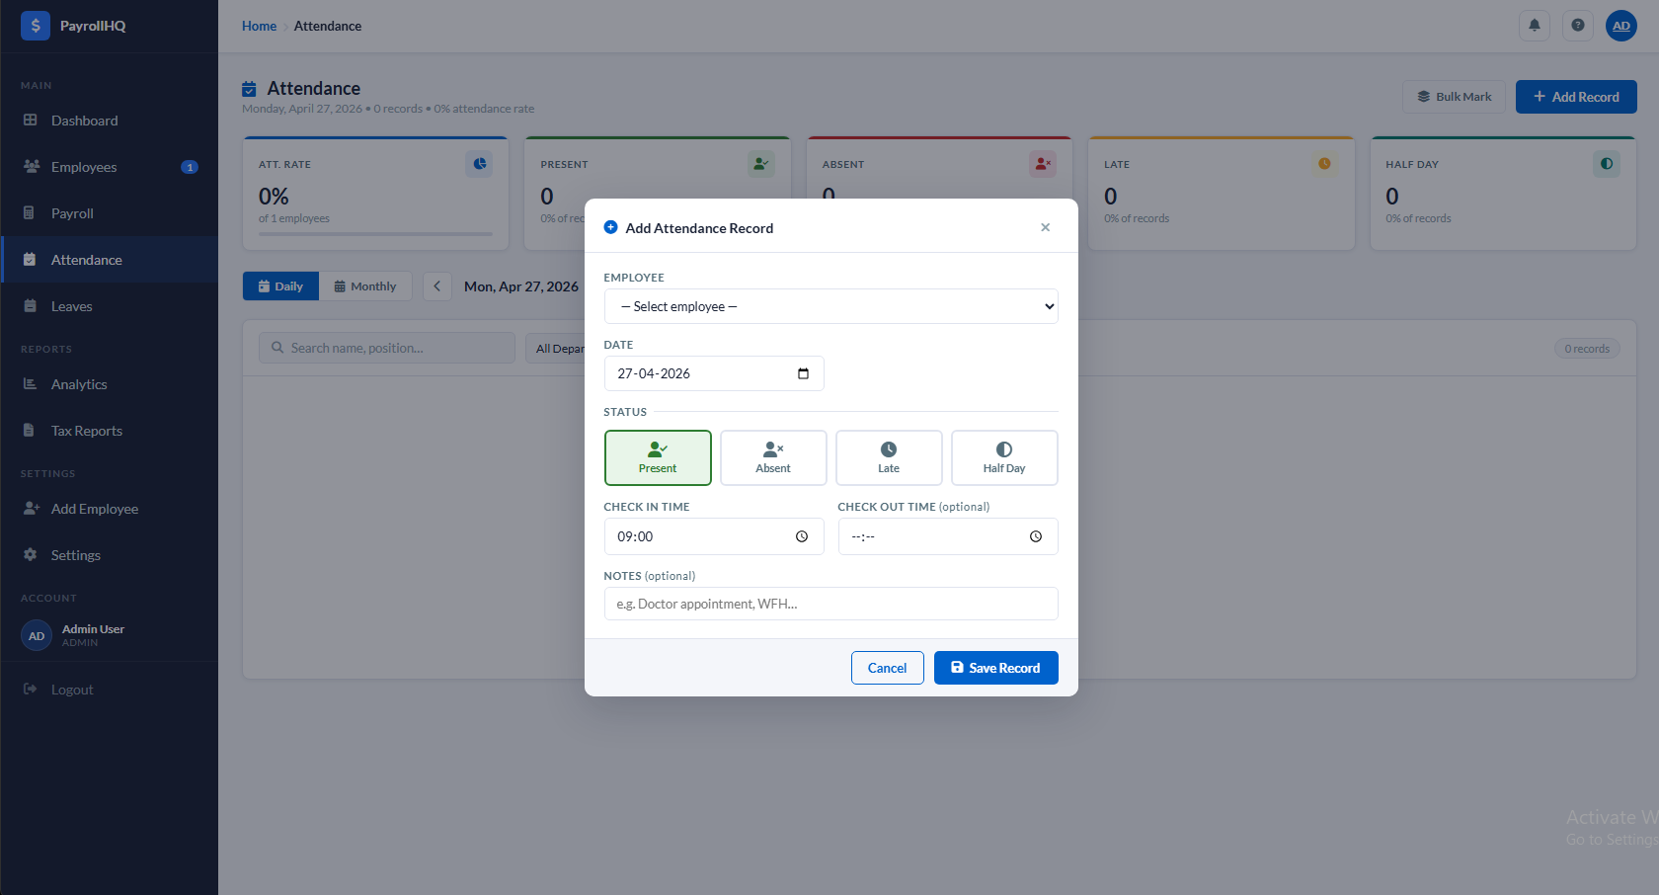Select the Present status option

(x=658, y=457)
